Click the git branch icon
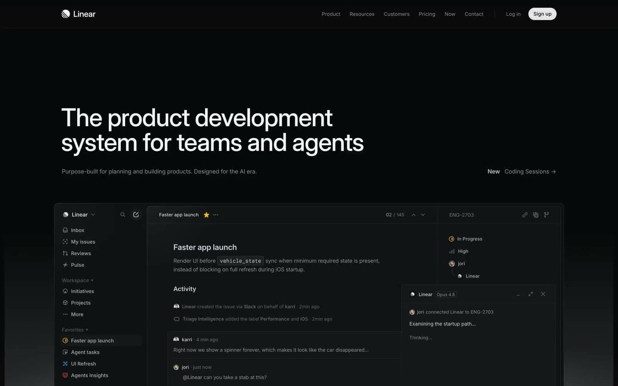The height and width of the screenshot is (386, 618). (547, 215)
